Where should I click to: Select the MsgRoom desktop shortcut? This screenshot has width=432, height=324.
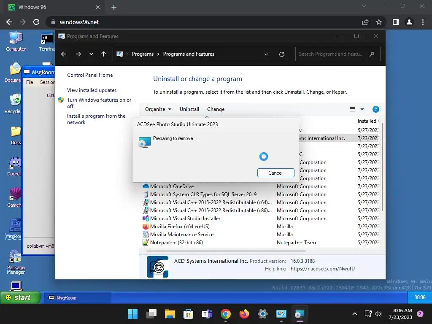(x=14, y=229)
